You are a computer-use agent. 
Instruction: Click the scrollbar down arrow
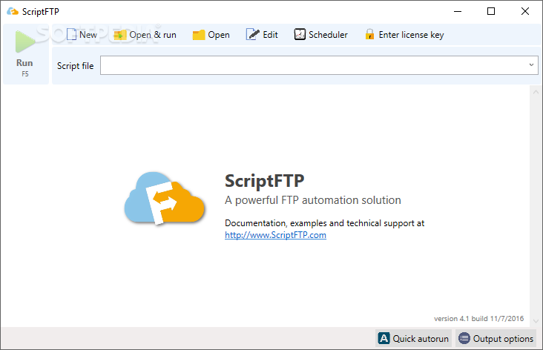pos(536,320)
